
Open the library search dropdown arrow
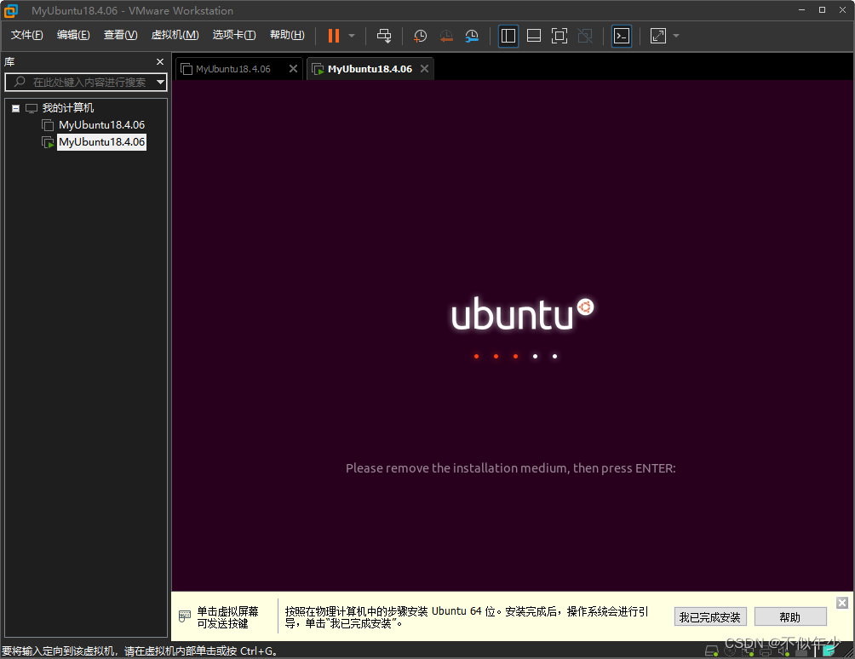pyautogui.click(x=160, y=83)
